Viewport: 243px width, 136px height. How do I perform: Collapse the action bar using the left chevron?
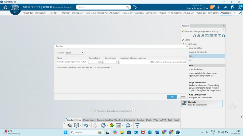65,123
